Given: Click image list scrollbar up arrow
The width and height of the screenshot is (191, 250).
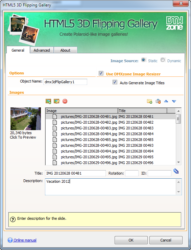Looking at the screenshot, I should click(x=178, y=111).
